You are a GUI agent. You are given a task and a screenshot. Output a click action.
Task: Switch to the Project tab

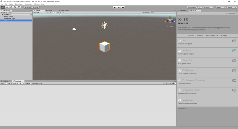click(4, 81)
